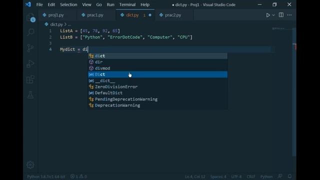Click the ListA variable on line 1
Image resolution: width=320 pixels, height=180 pixels.
[66, 31]
